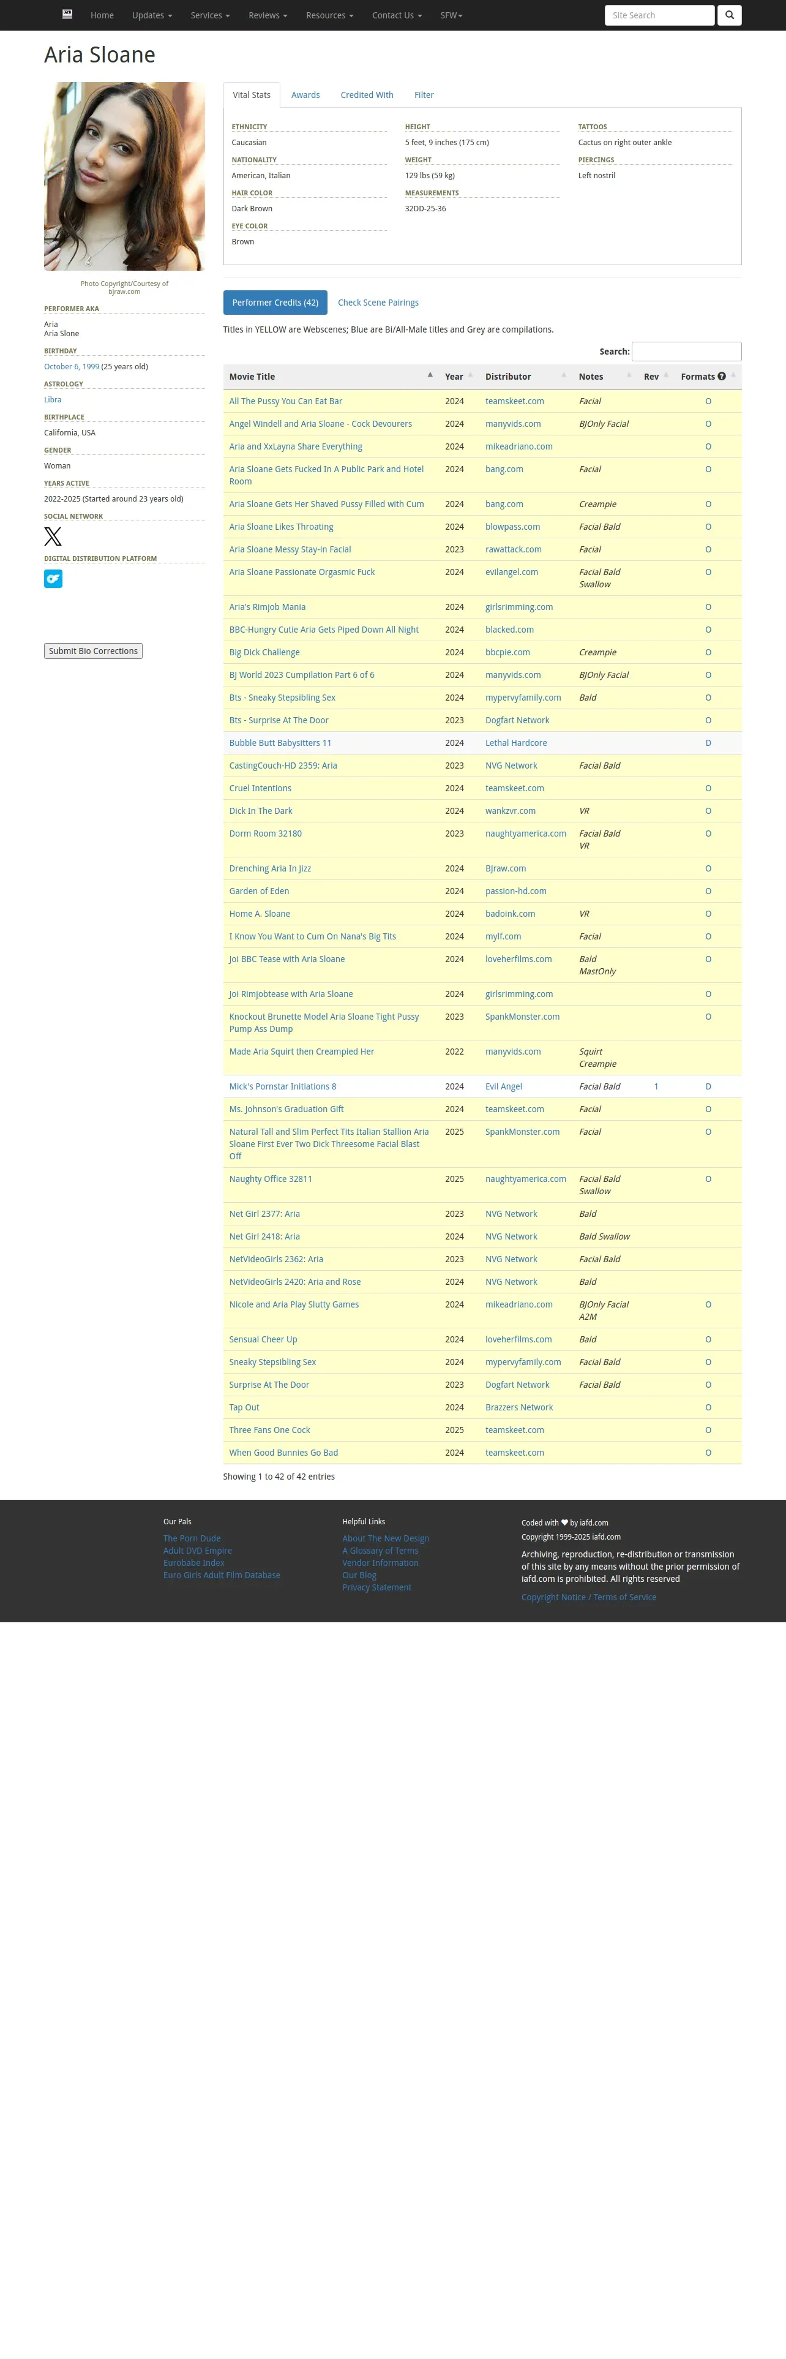This screenshot has height=2359, width=786.
Task: Open review count 1 for Mick's row
Action: (656, 1087)
